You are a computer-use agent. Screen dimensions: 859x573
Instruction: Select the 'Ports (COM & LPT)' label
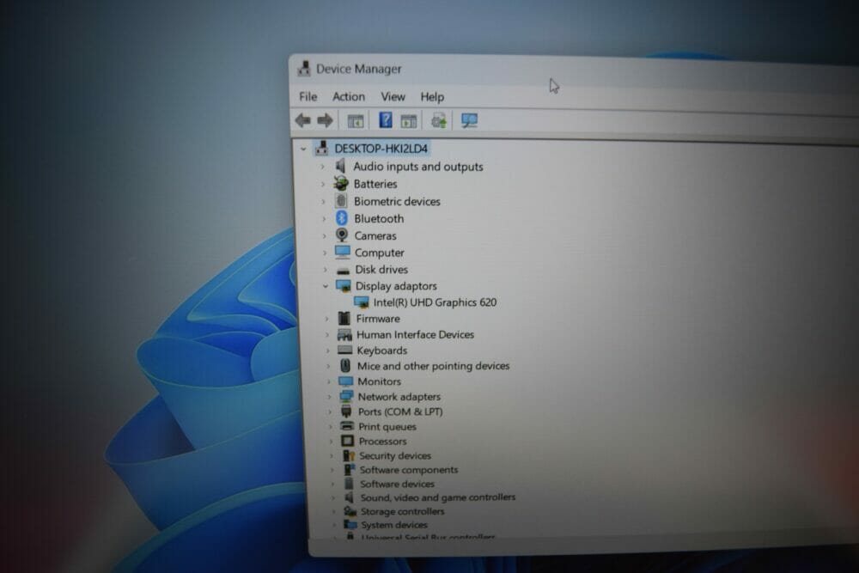pyautogui.click(x=400, y=411)
